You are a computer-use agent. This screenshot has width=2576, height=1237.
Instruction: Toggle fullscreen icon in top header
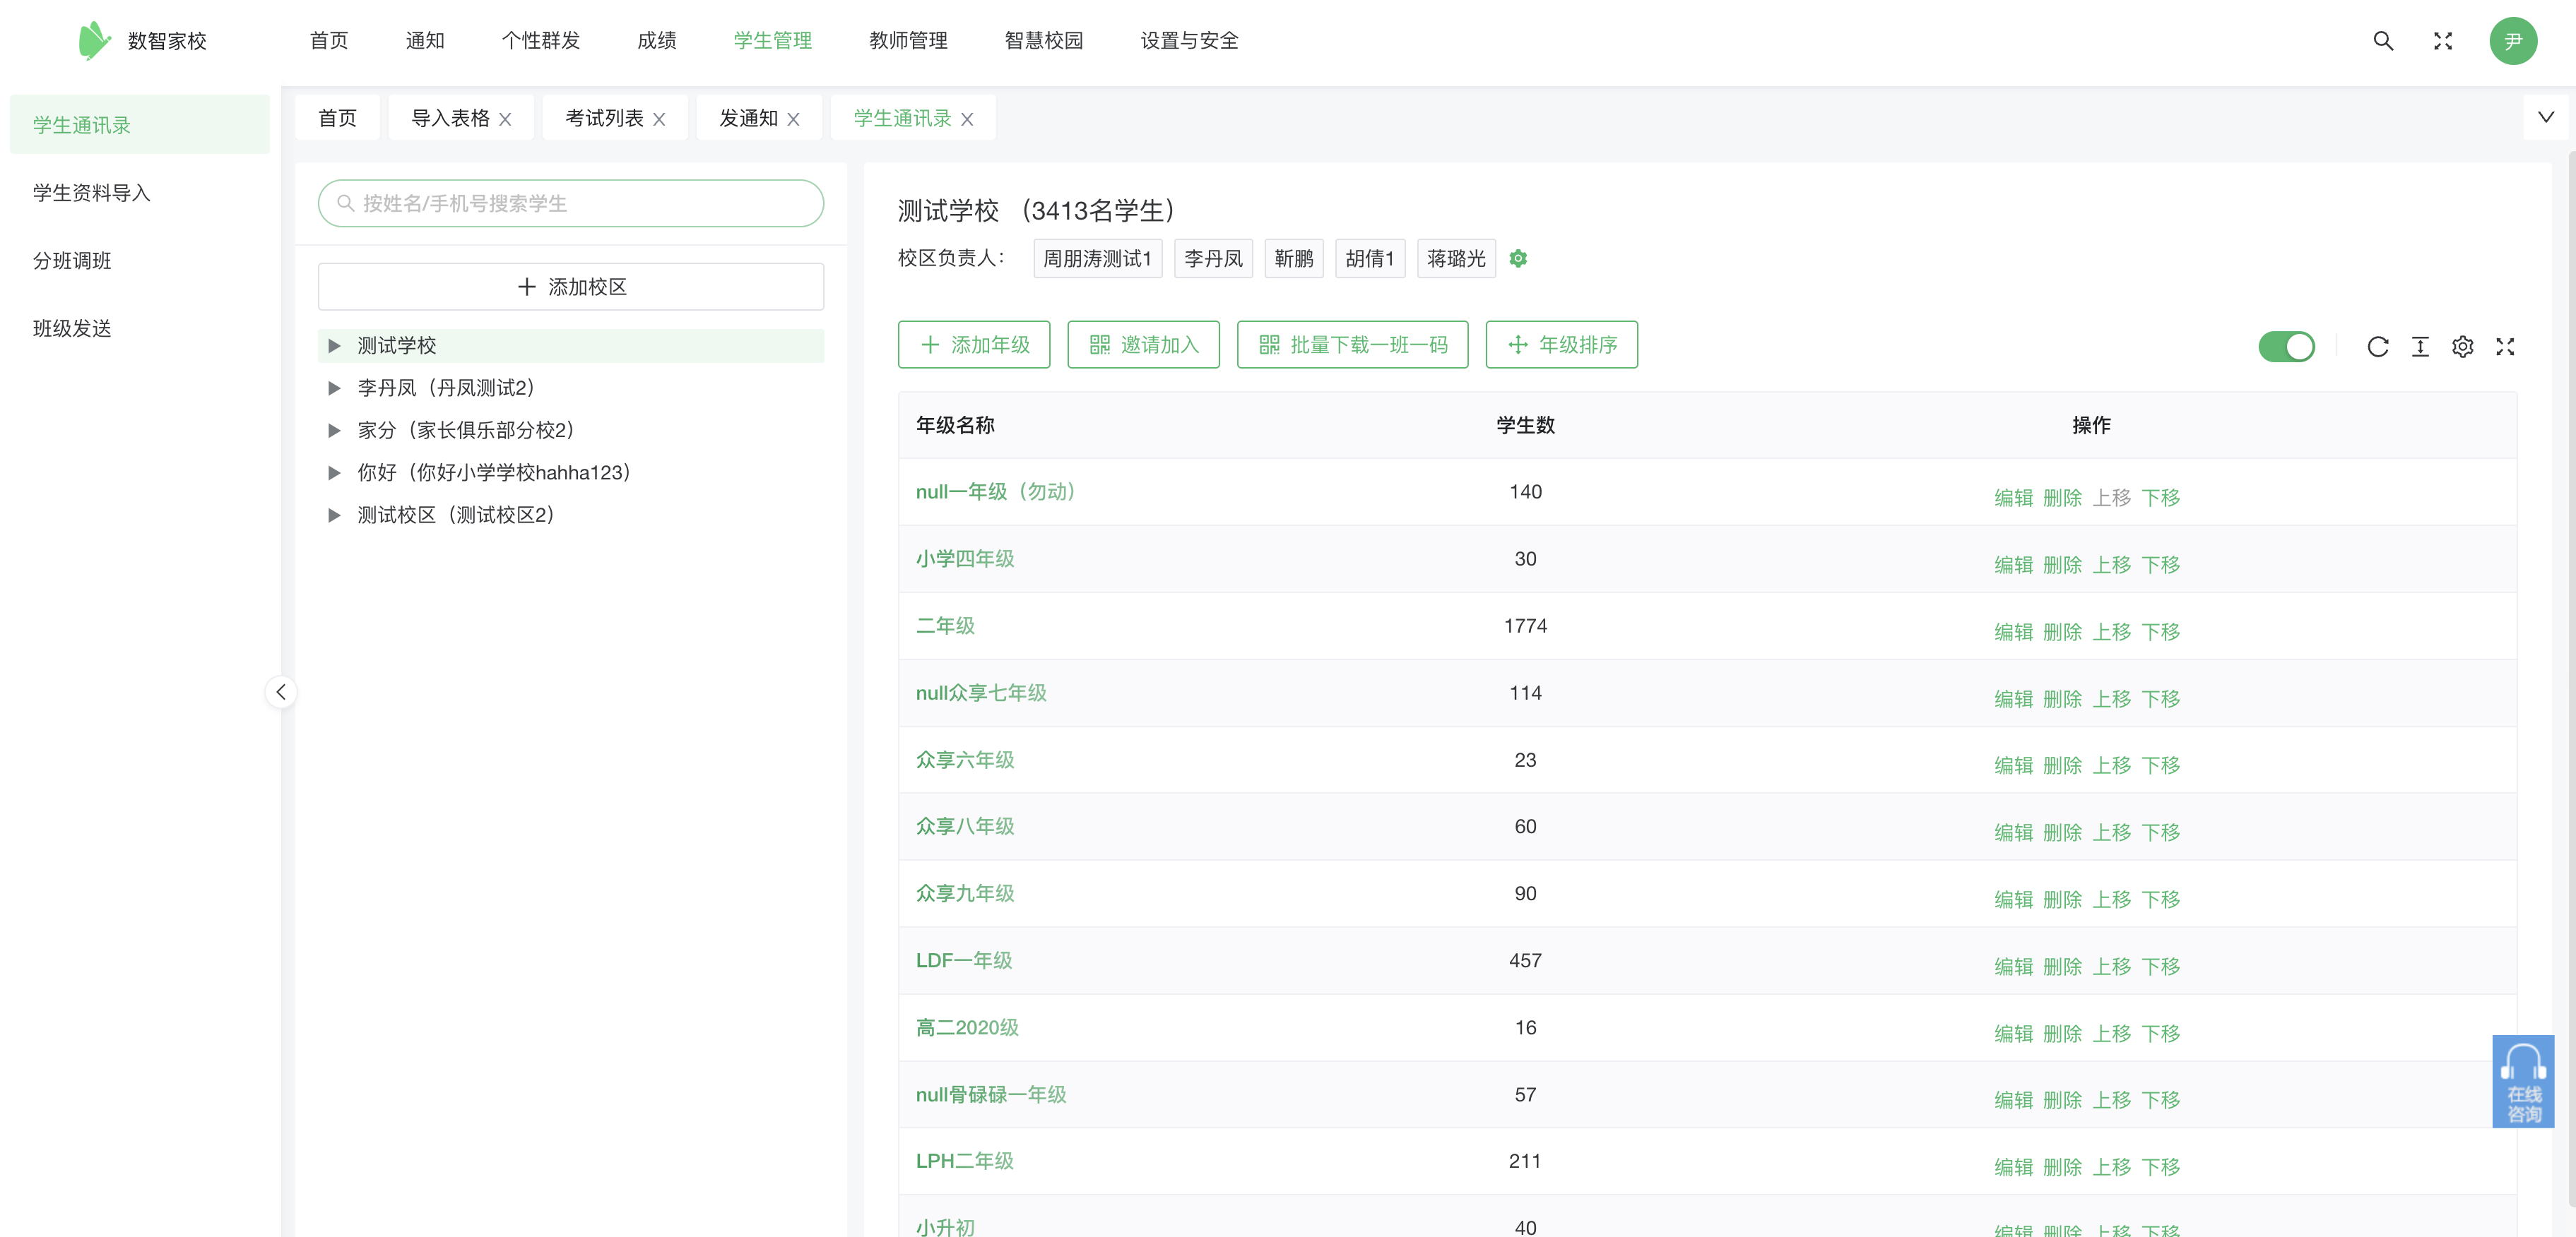click(2443, 41)
